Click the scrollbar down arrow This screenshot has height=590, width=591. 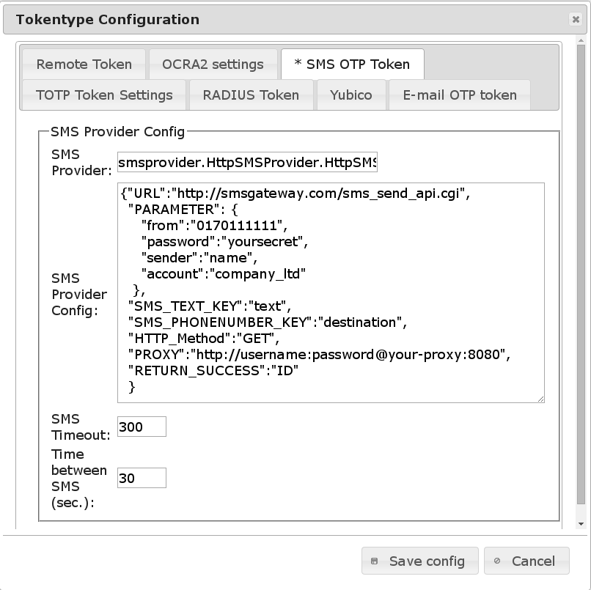[581, 524]
